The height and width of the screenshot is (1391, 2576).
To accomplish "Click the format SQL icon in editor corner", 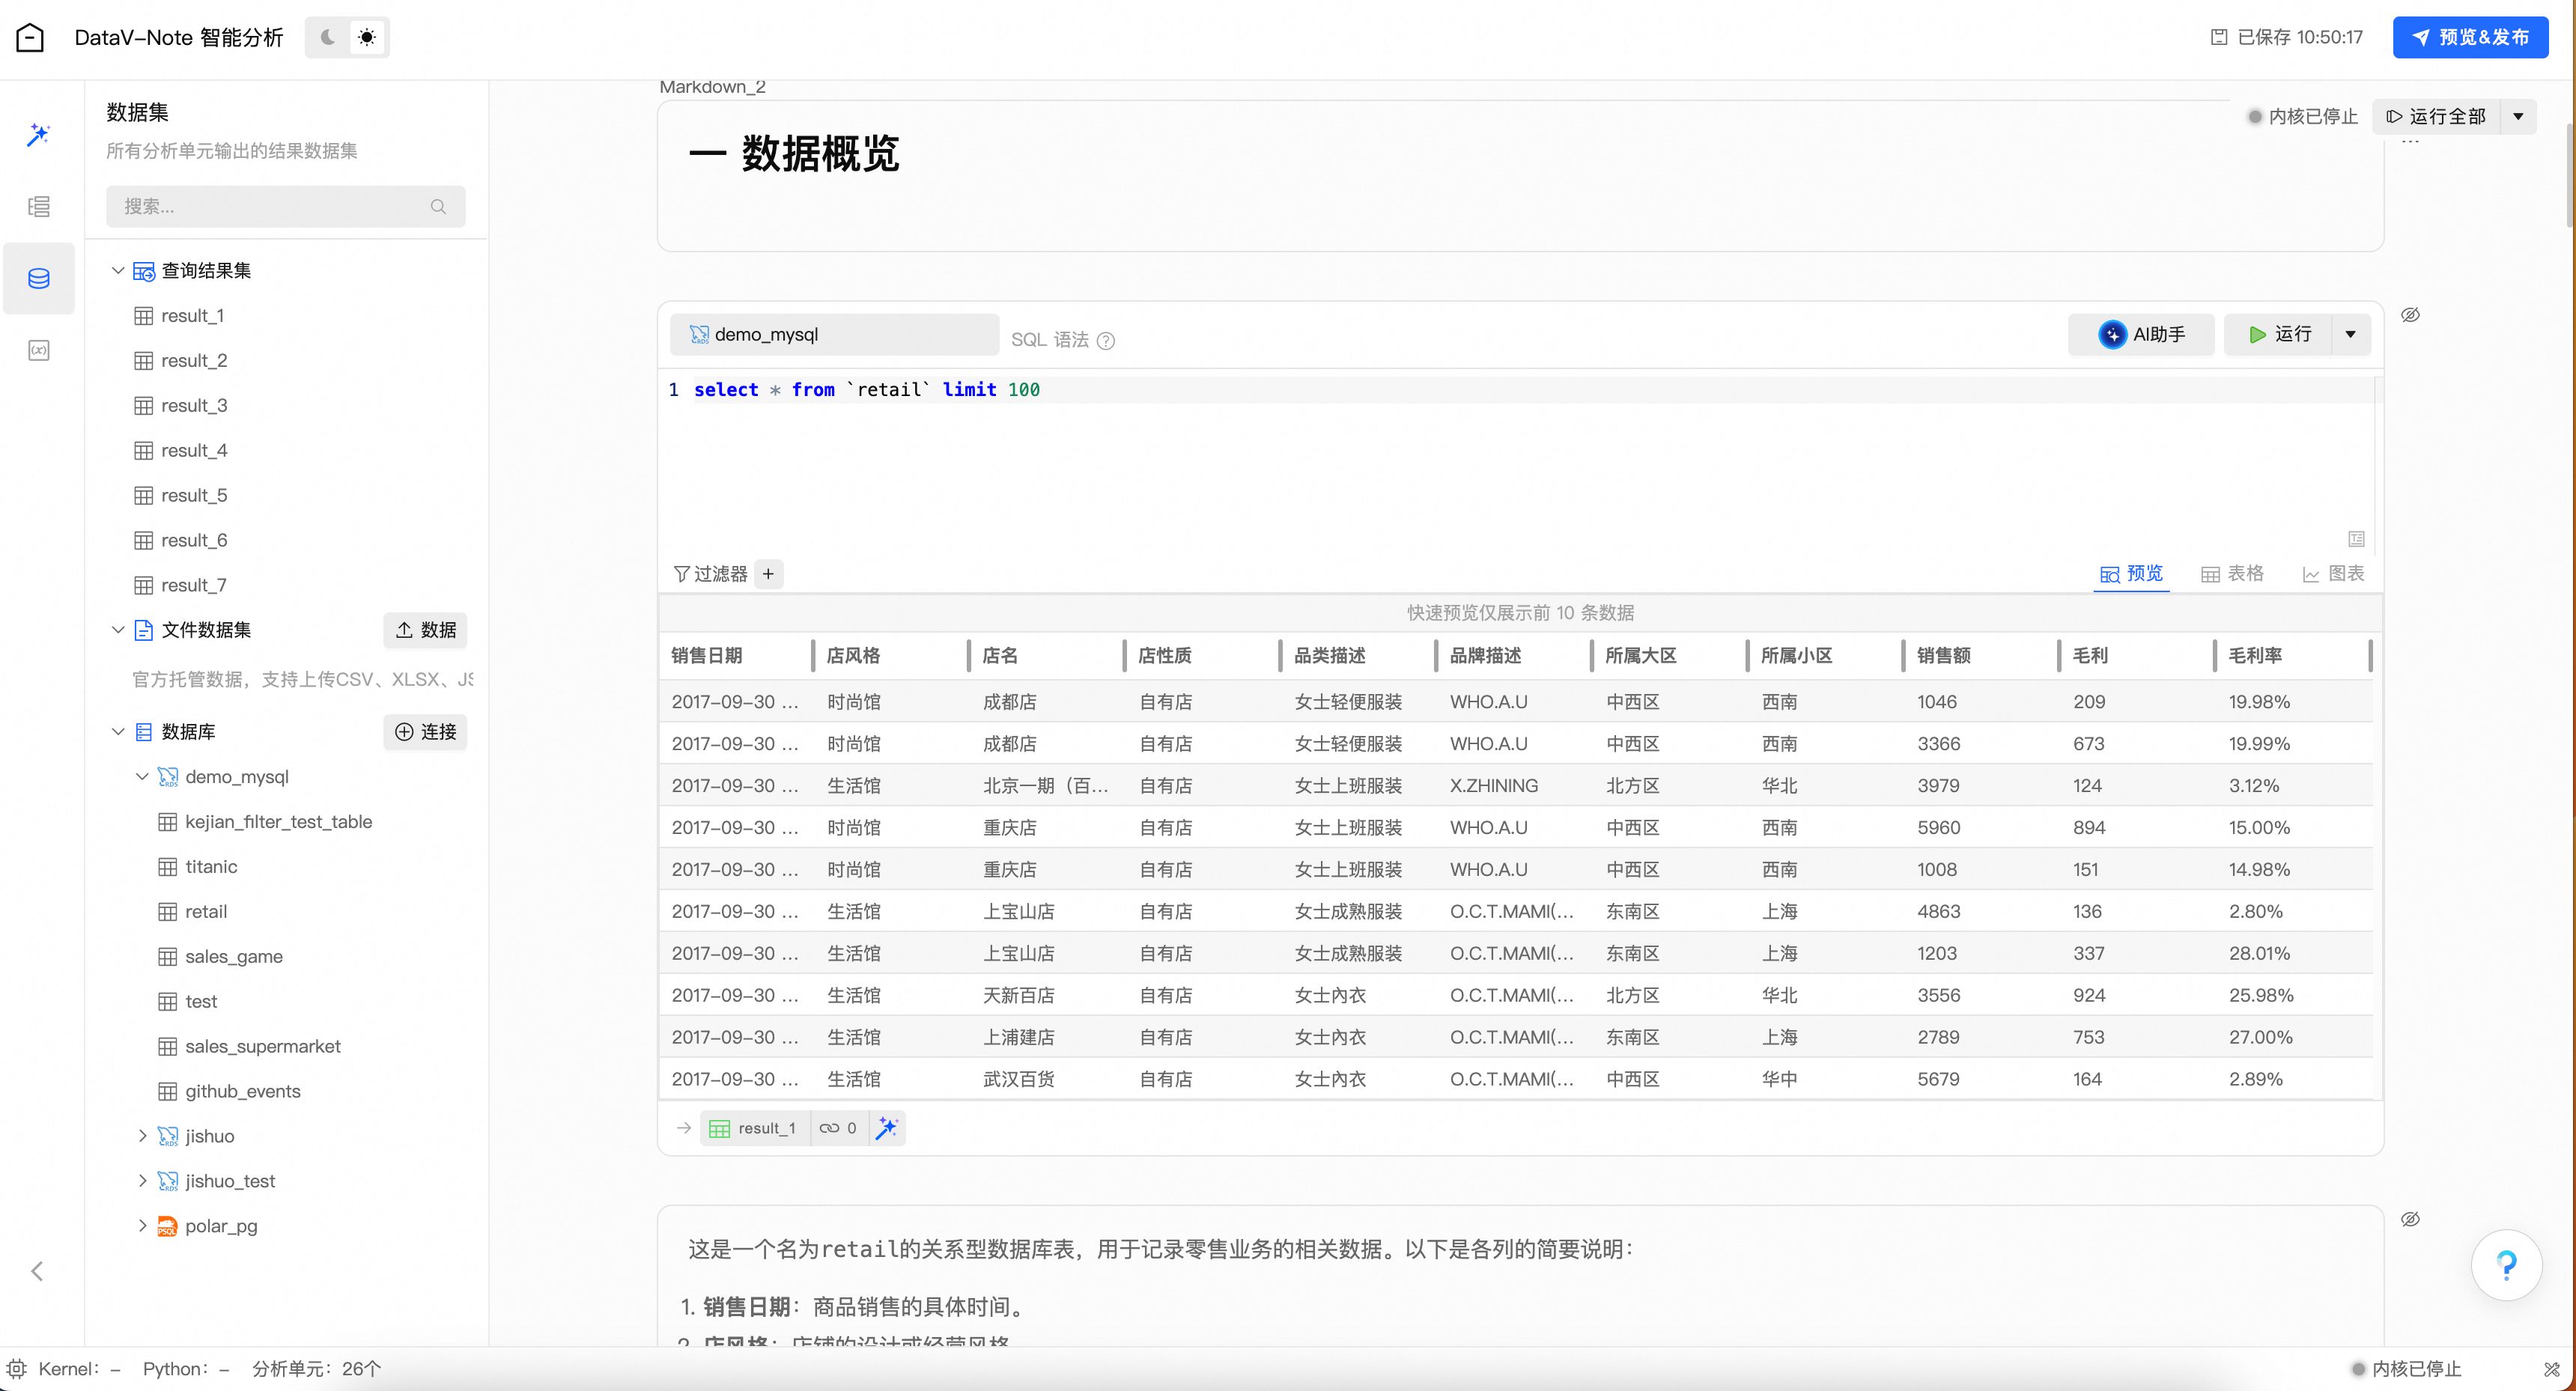I will click(x=2357, y=540).
